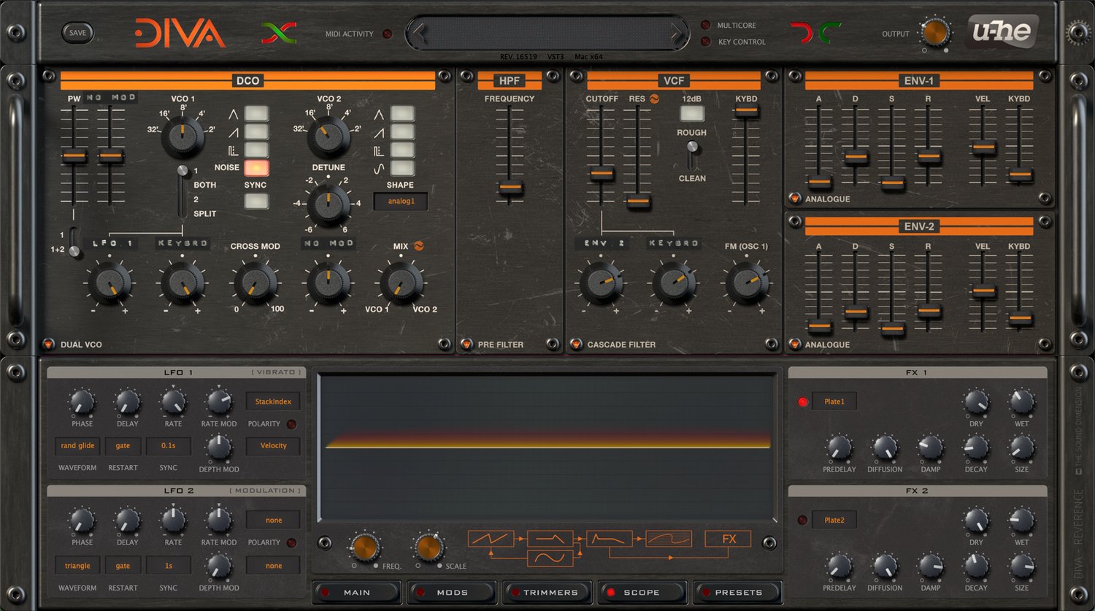
Task: Click the SAVE button
Action: 77,33
